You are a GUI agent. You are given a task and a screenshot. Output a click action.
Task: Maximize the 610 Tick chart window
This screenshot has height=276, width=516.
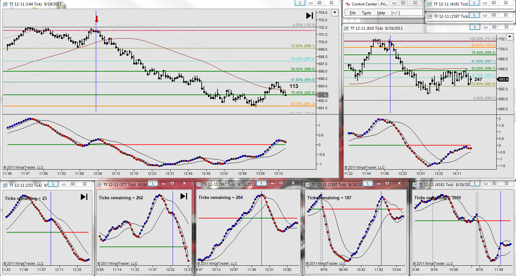tap(494, 27)
